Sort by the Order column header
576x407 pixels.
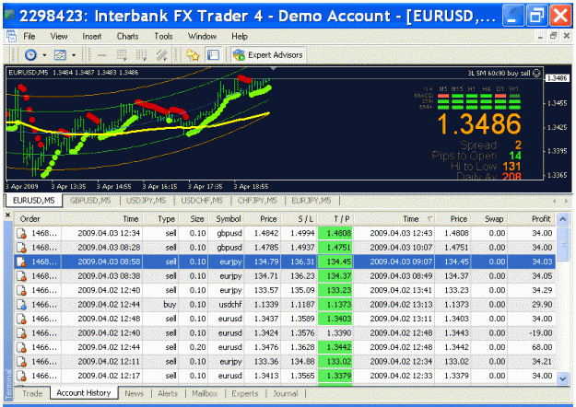coord(38,219)
